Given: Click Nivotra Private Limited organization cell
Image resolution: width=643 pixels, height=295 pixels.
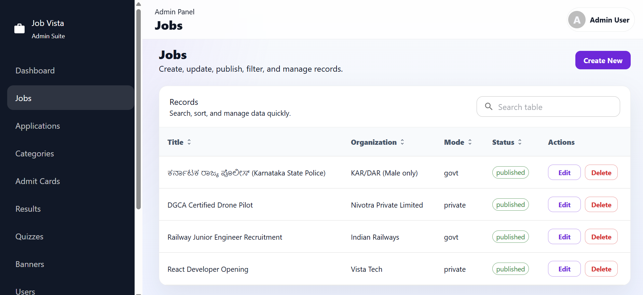Looking at the screenshot, I should (x=387, y=205).
